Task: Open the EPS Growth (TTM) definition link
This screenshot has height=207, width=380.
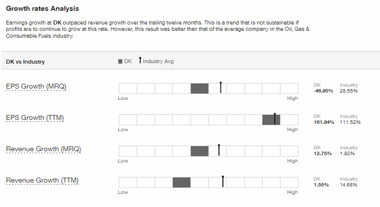Action: [35, 117]
